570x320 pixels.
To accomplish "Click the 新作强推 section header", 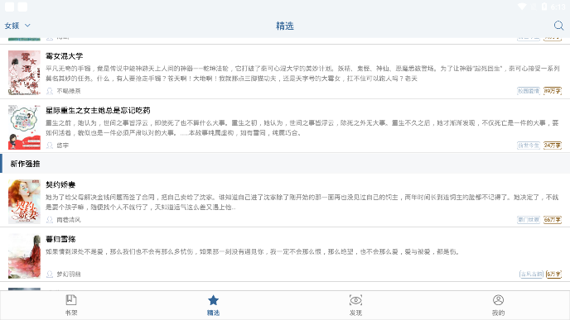I will 285,164.
